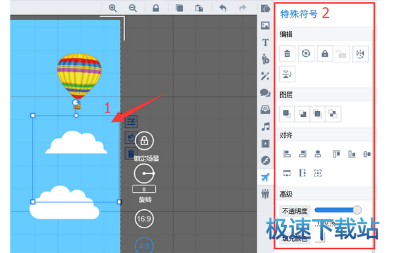Open the people group sidebar icon
393x253 pixels.
(265, 194)
